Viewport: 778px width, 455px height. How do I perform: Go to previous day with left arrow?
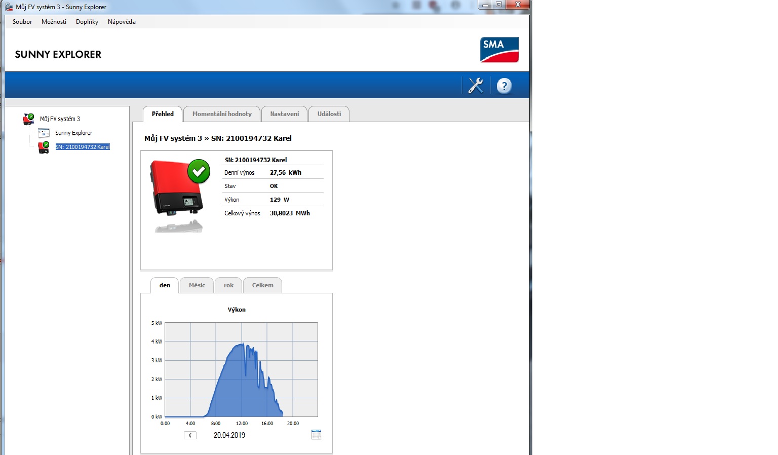point(190,435)
